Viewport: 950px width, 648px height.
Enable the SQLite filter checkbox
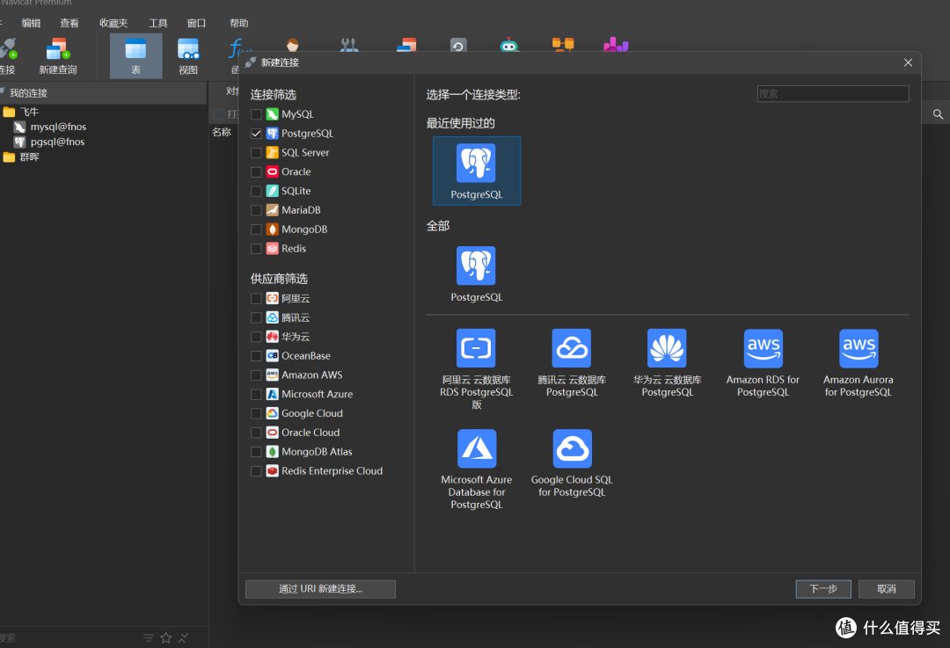[x=256, y=192]
